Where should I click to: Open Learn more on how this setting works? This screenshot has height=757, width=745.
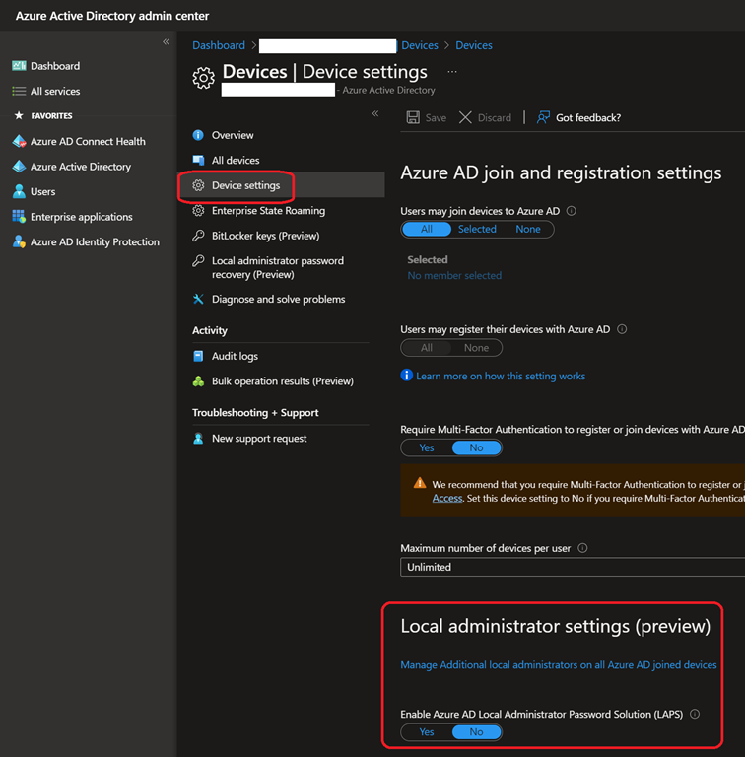500,376
